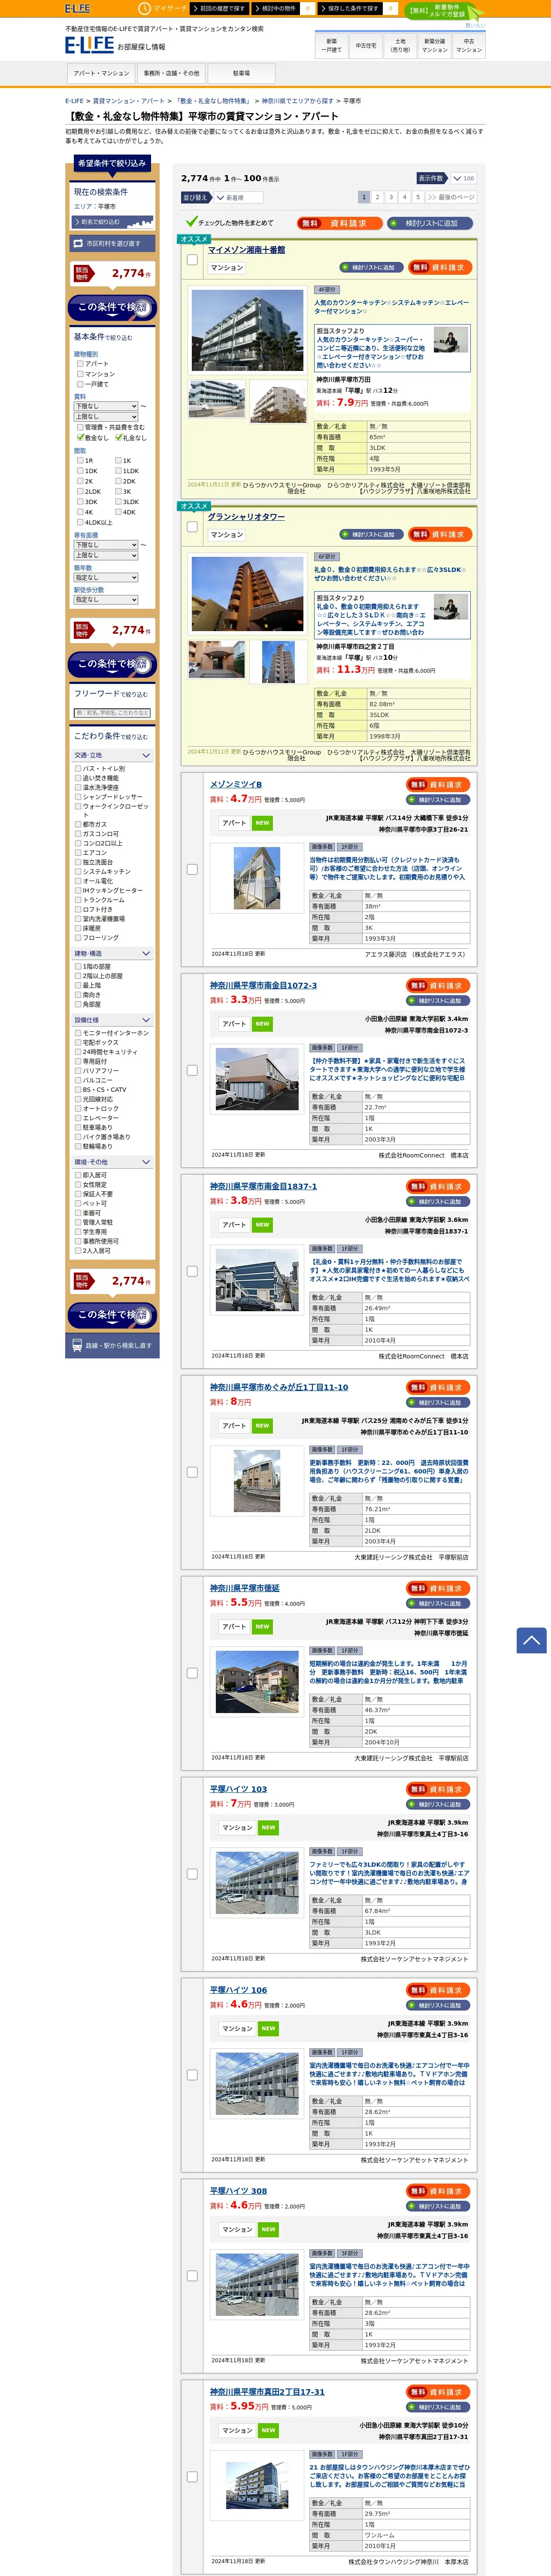Click green check icon beside チェックした物件をまとめて
This screenshot has width=551, height=2576.
pyautogui.click(x=191, y=222)
